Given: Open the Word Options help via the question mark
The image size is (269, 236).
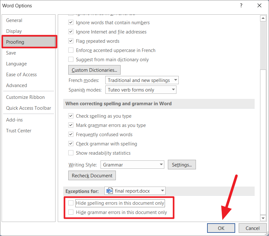Looking at the screenshot, I should [241, 6].
